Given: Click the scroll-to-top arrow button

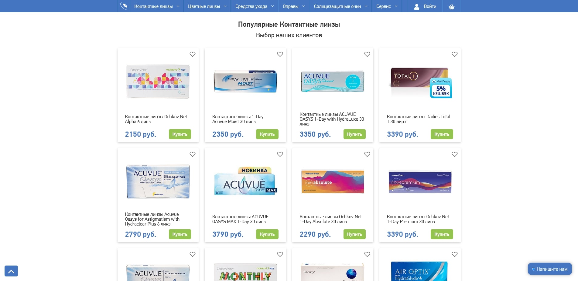Looking at the screenshot, I should 11,271.
